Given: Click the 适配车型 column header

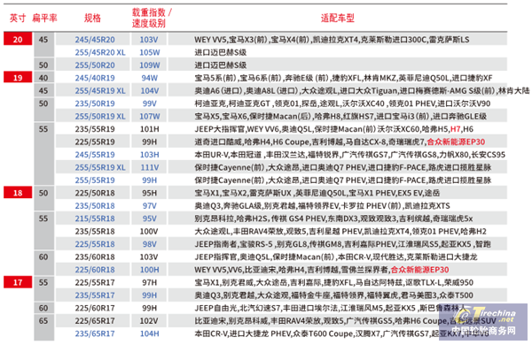Looking at the screenshot, I should [338, 18].
